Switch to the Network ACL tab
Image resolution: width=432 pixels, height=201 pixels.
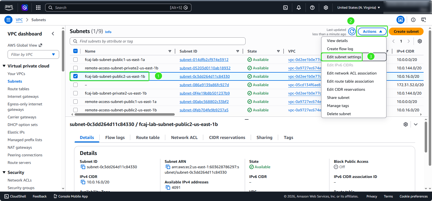[x=184, y=137]
